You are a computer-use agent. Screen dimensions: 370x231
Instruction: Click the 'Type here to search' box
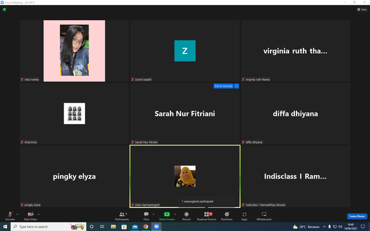click(x=49, y=226)
